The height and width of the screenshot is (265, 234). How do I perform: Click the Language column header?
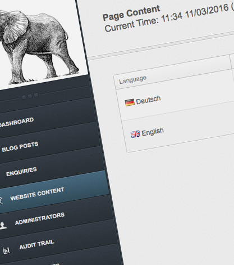click(132, 80)
